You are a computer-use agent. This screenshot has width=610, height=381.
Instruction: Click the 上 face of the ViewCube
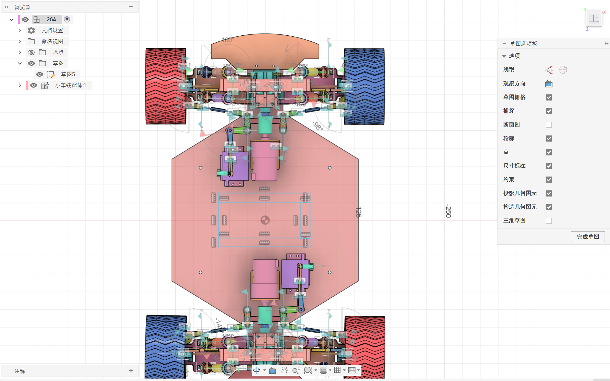click(x=594, y=19)
